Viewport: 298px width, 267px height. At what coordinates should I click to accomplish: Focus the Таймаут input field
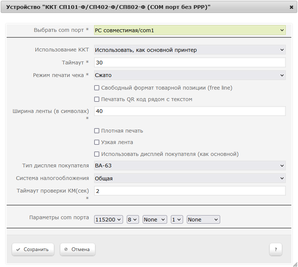pyautogui.click(x=190, y=63)
